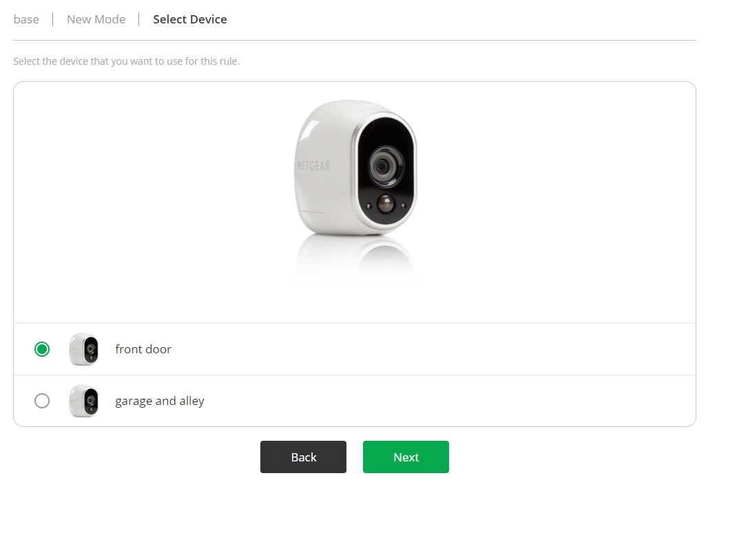
Task: Click the Back button
Action: pyautogui.click(x=303, y=456)
